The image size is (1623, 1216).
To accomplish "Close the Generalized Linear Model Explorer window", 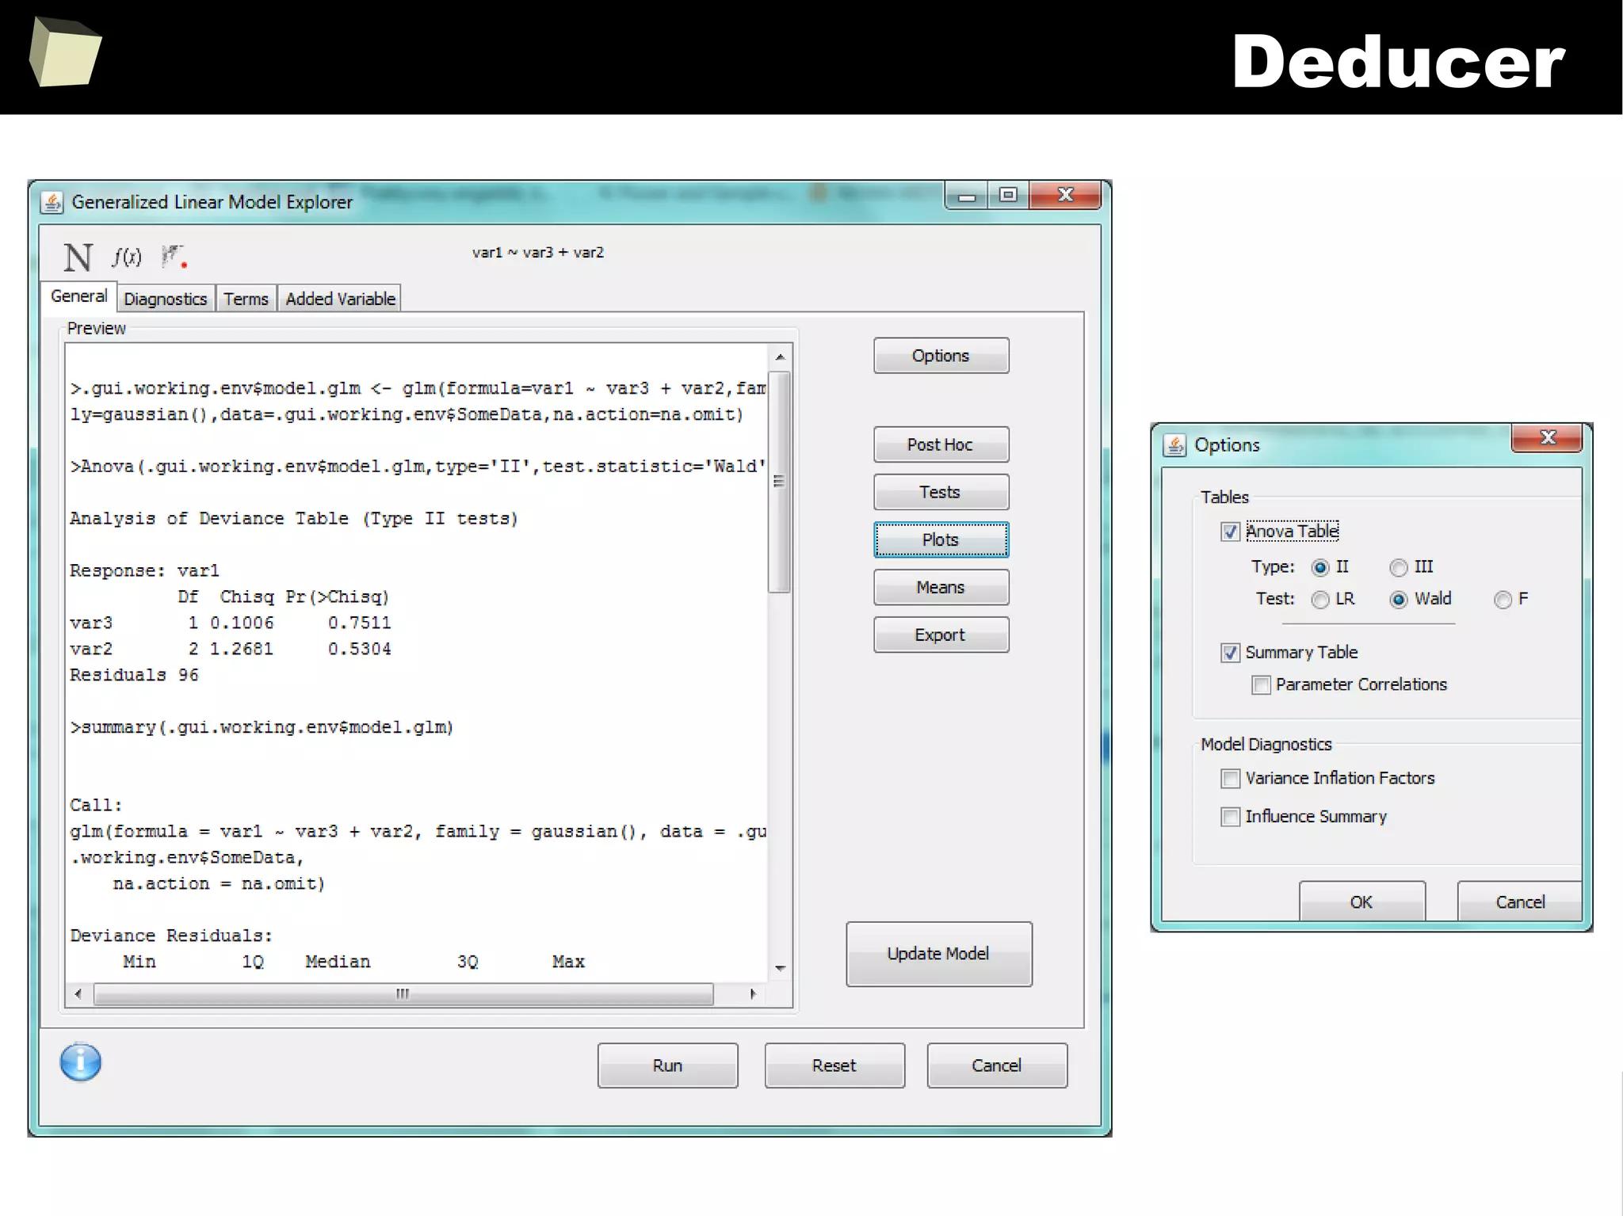I will click(x=1065, y=195).
